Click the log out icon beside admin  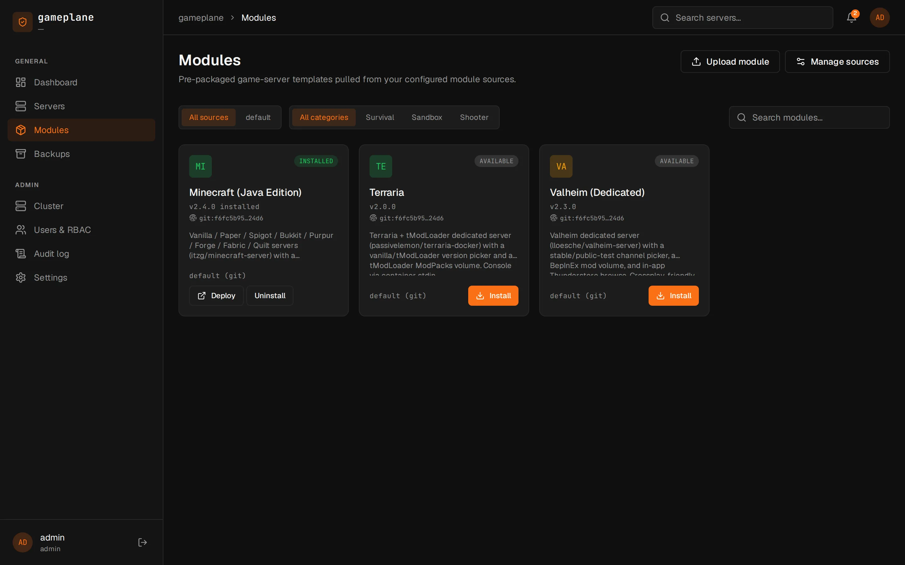pos(142,542)
